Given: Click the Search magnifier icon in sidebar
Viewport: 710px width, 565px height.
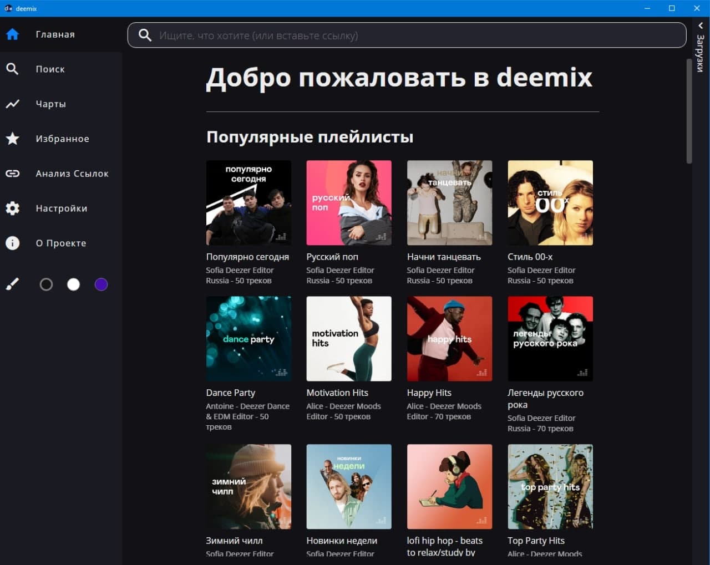Looking at the screenshot, I should point(12,69).
